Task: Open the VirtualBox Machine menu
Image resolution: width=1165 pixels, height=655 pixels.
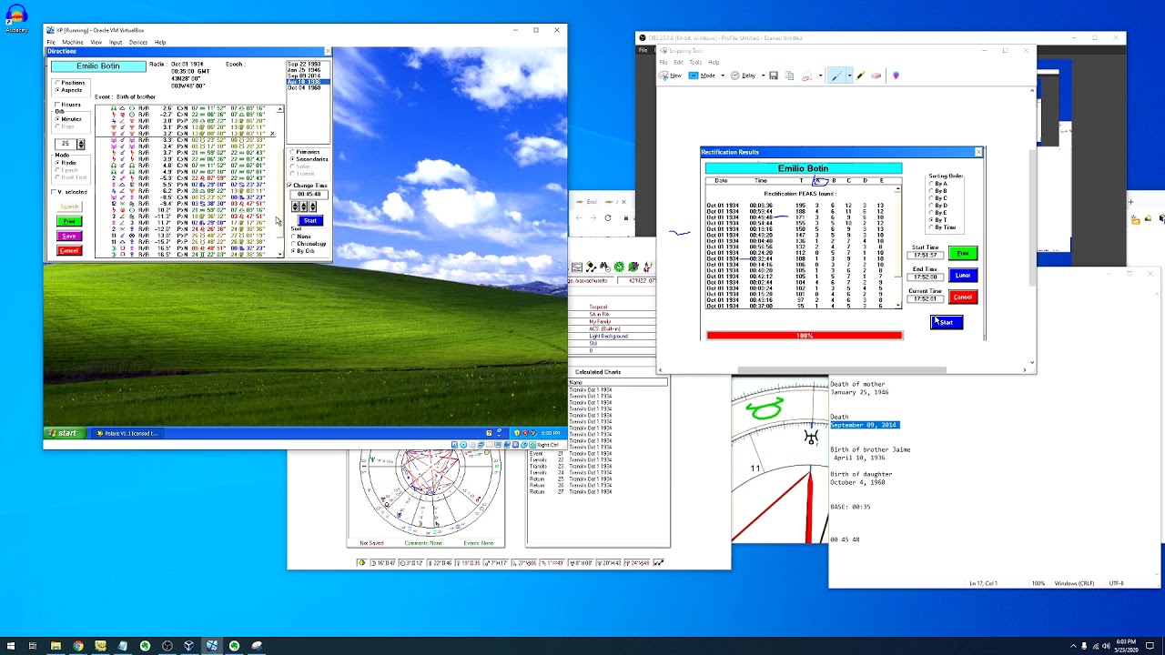Action: 73,42
